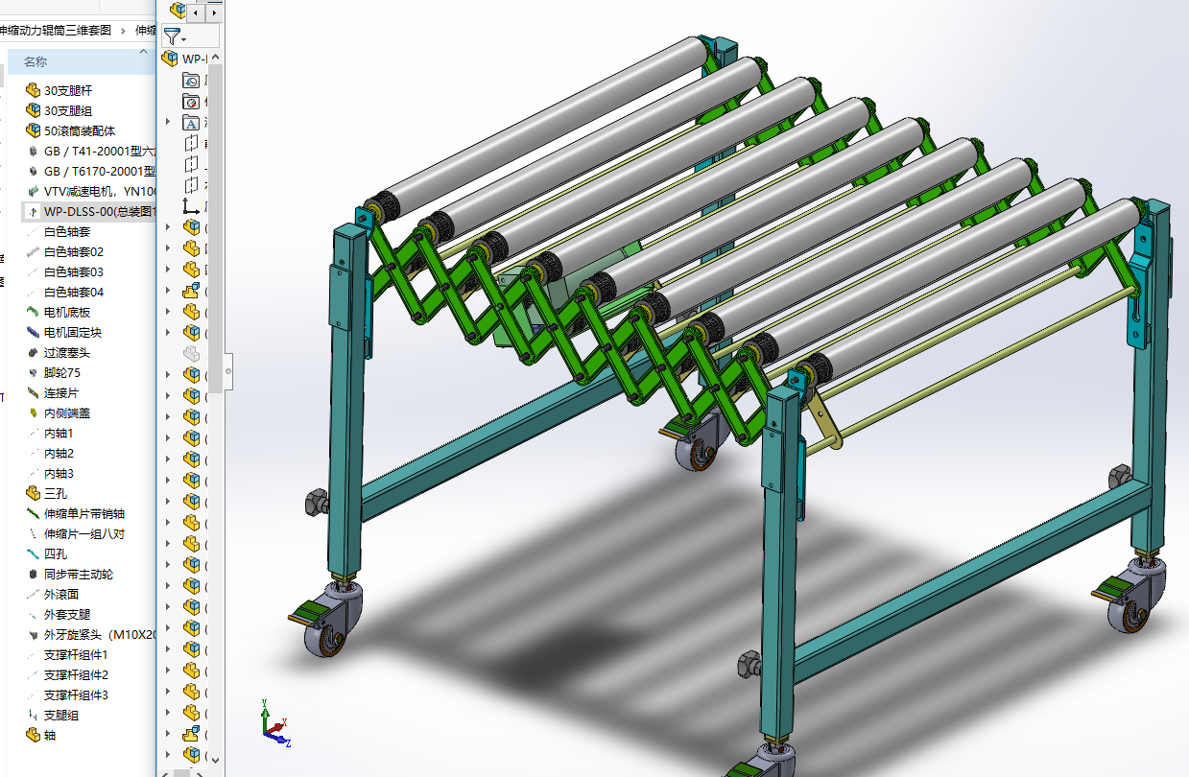
Task: Click the 三孔 file icon
Action: tap(34, 493)
